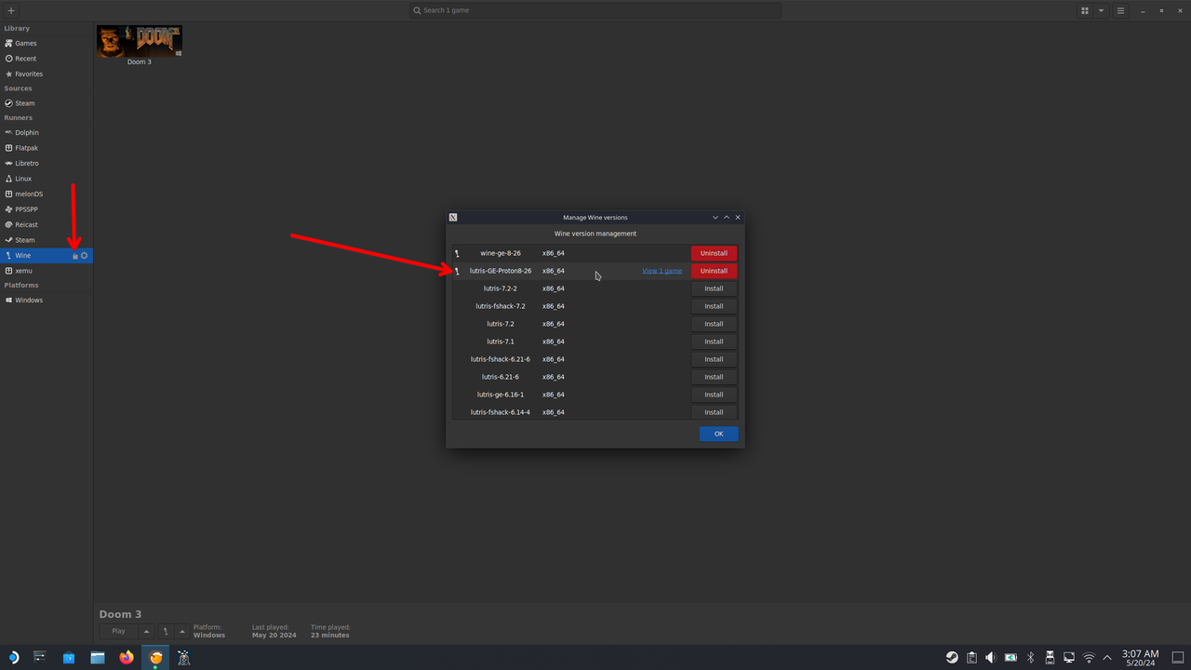Viewport: 1191px width, 670px height.
Task: Open the view options dropdown arrow
Action: (1101, 10)
